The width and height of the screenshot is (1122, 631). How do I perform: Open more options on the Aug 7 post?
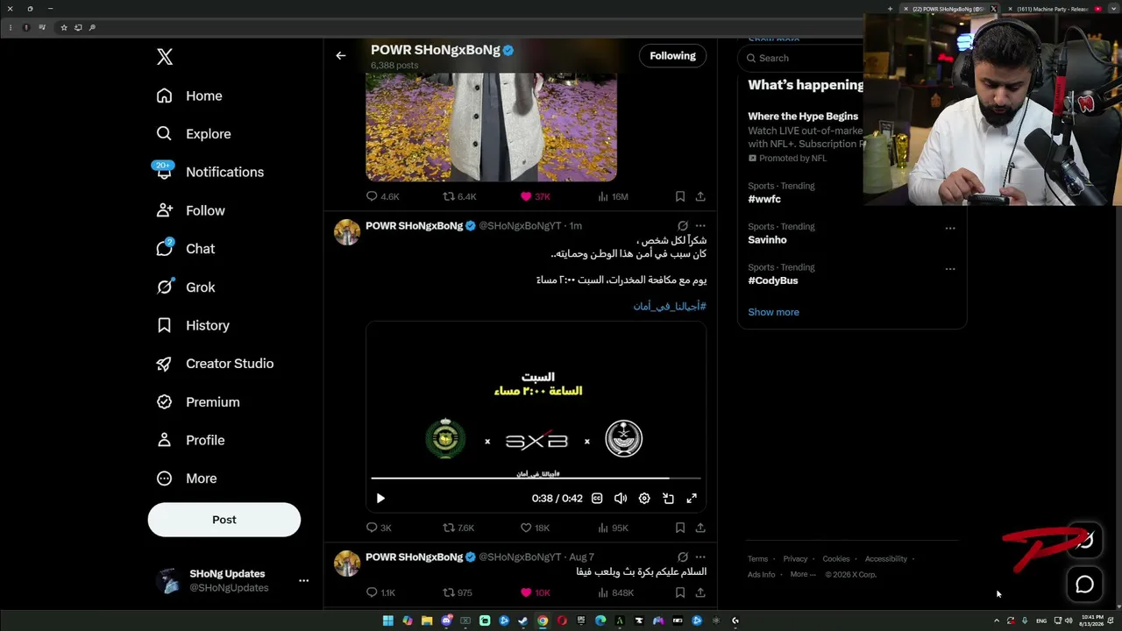point(700,557)
